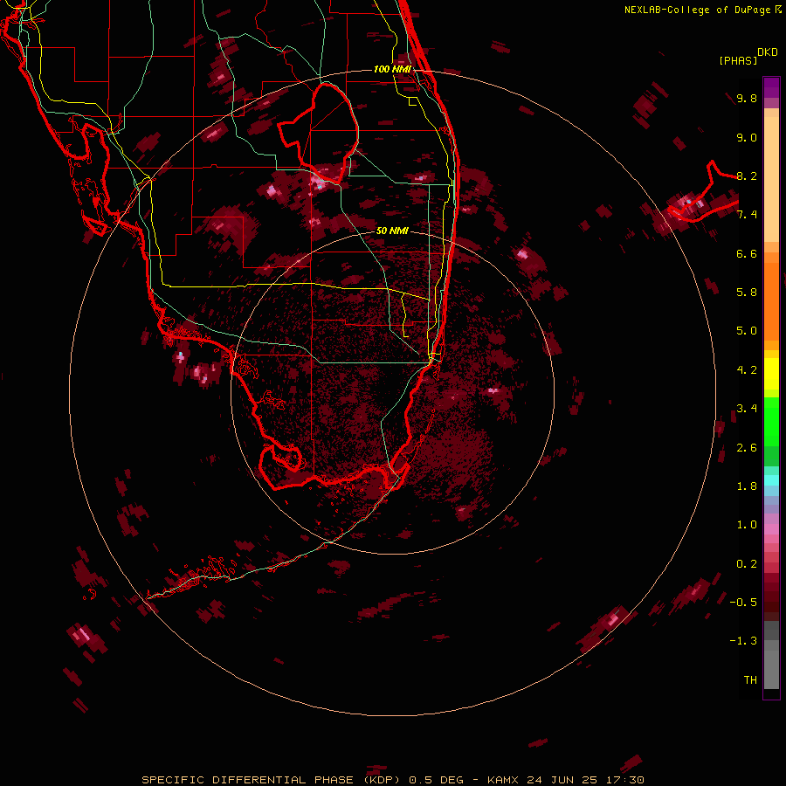
Task: Click the 8.2 value on the color scale
Action: (747, 176)
